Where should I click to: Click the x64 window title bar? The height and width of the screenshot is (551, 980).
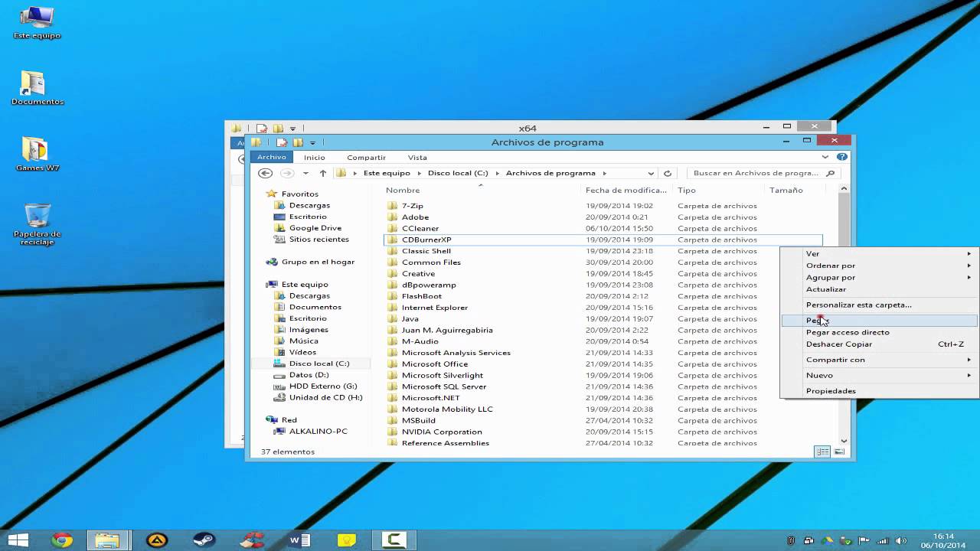coord(527,129)
